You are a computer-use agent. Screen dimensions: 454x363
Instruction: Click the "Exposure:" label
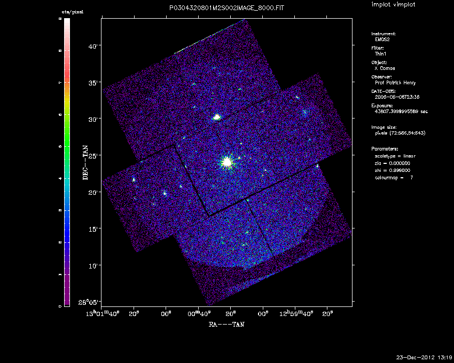click(382, 106)
